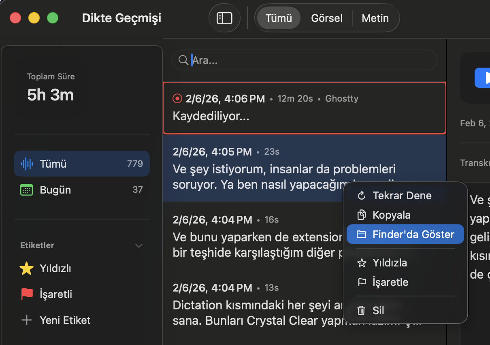Select the calendar icon beside Bugün
Screen dimensions: 490x345
pos(26,190)
